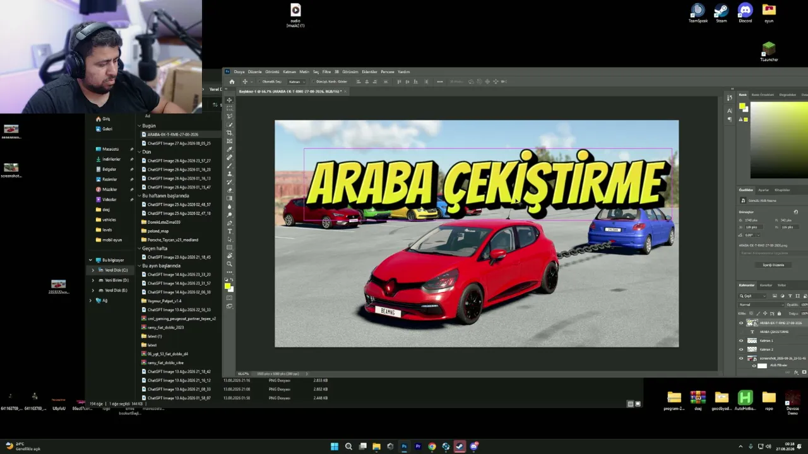The image size is (808, 454).
Task: Switch to Photoshop via its taskbar icon
Action: coord(404,446)
